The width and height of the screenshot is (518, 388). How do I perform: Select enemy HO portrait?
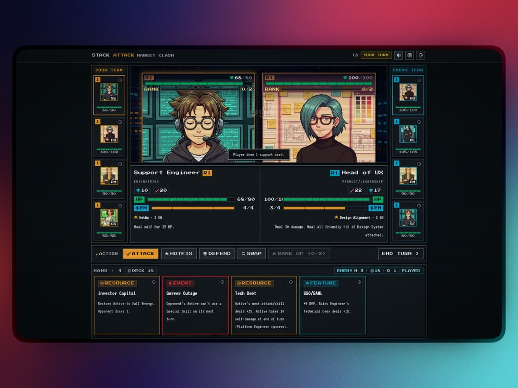click(x=408, y=92)
